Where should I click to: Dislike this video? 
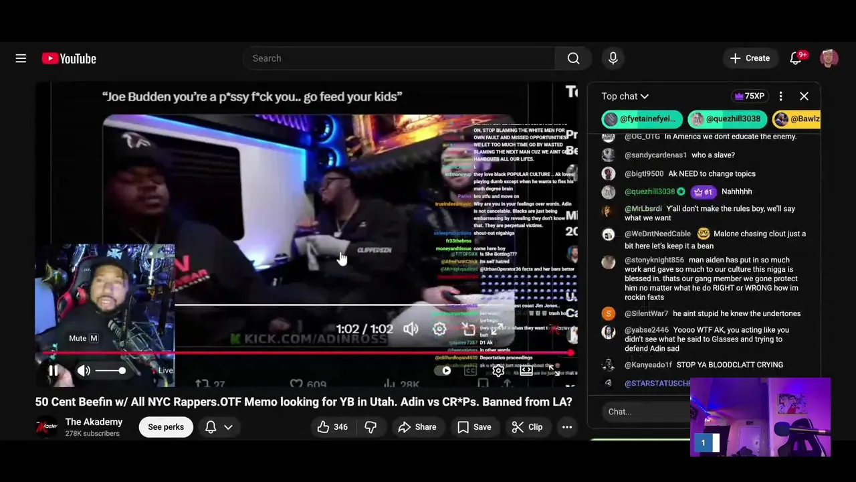pos(370,427)
